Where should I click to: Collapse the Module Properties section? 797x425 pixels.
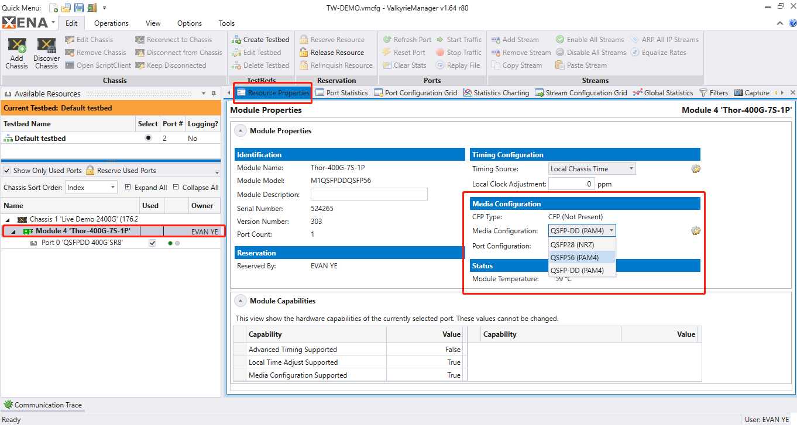[x=241, y=131]
